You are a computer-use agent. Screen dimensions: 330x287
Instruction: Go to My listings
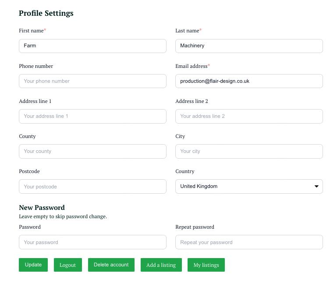(206, 265)
